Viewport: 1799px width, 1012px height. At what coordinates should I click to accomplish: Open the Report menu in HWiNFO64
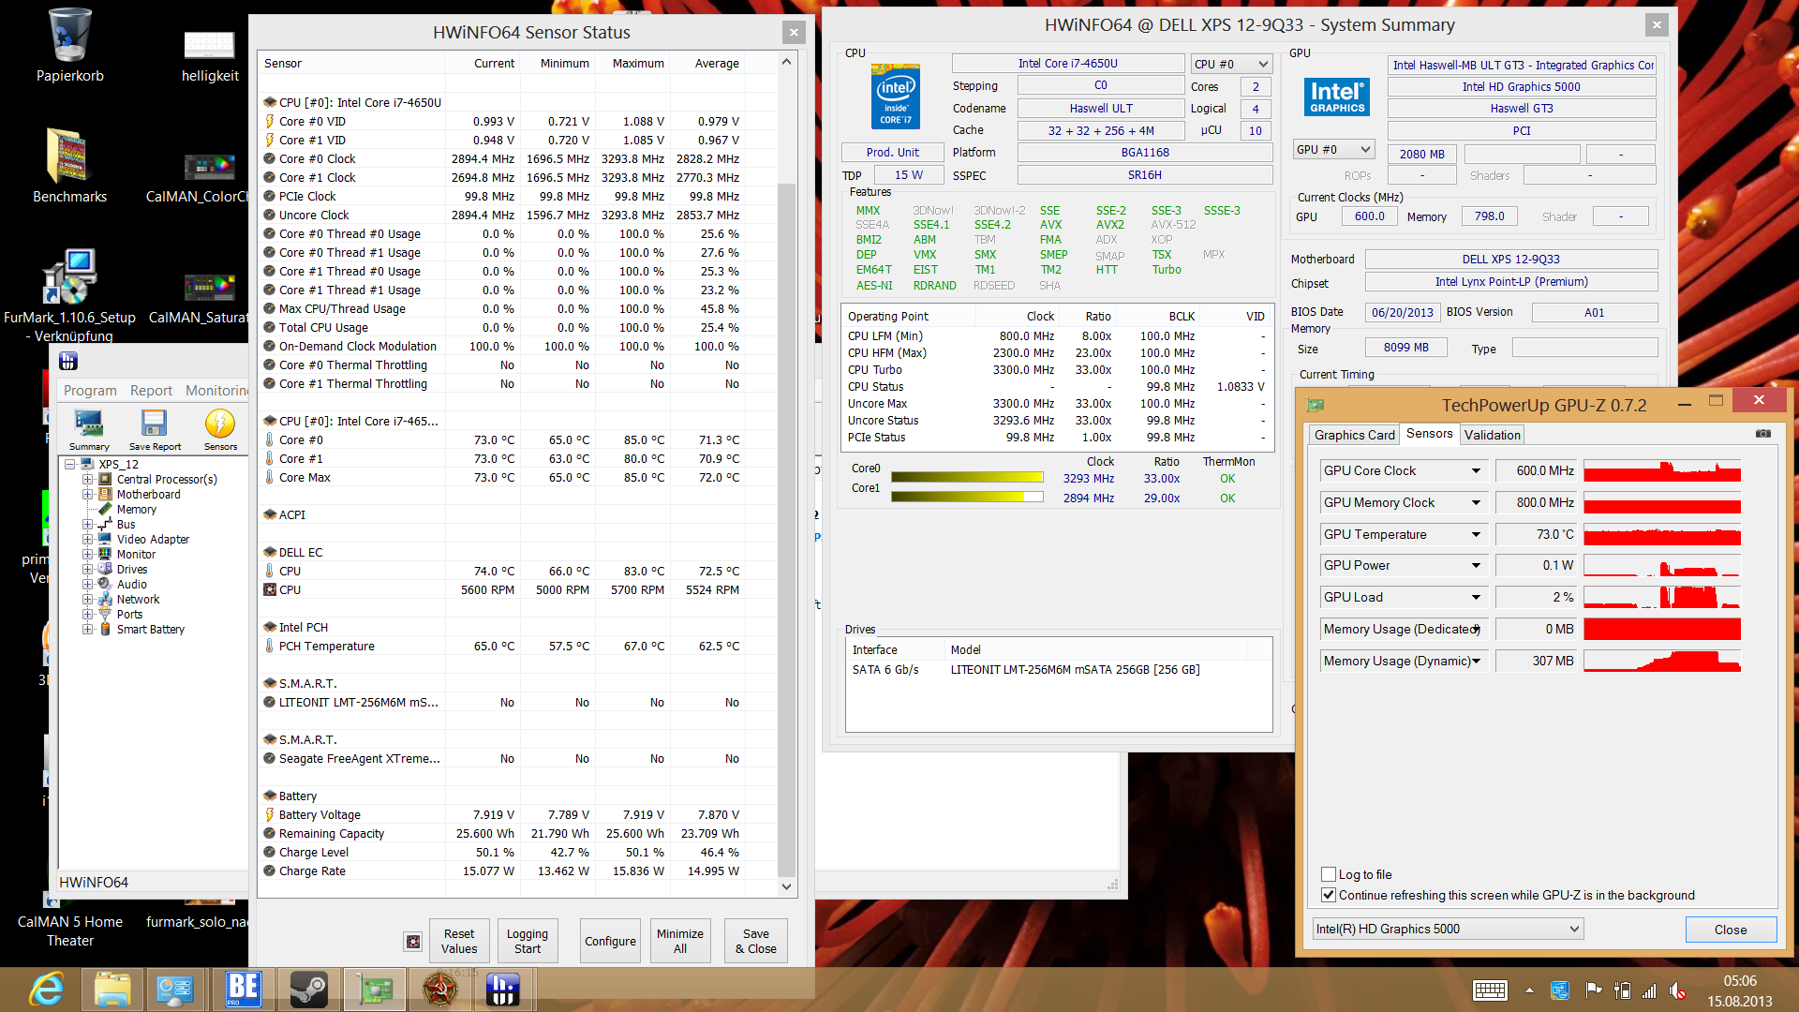pyautogui.click(x=151, y=390)
